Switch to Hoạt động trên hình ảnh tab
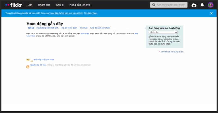The height and width of the screenshot is (113, 218). (x=47, y=28)
